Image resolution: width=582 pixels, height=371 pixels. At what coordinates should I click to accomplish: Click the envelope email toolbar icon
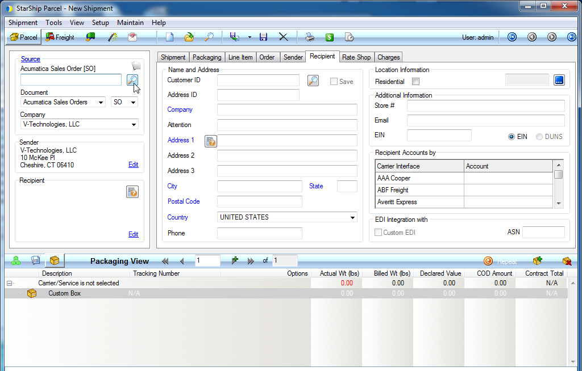[132, 37]
